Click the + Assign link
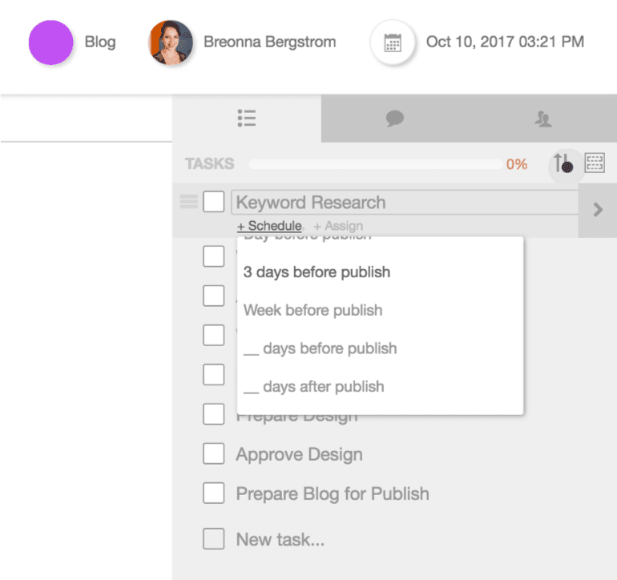 pos(338,226)
